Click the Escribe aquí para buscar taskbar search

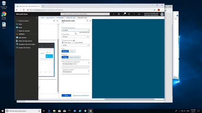pyautogui.click(x=23, y=111)
